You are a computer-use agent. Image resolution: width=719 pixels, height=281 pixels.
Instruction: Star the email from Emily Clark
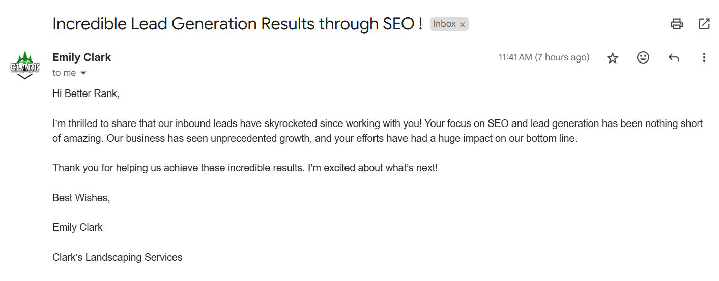click(x=613, y=58)
